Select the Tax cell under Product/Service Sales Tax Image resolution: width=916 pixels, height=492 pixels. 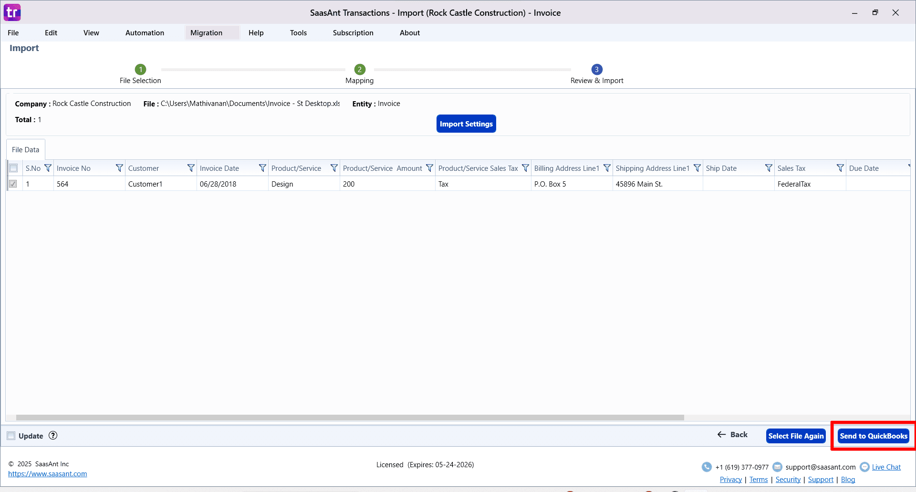click(483, 184)
